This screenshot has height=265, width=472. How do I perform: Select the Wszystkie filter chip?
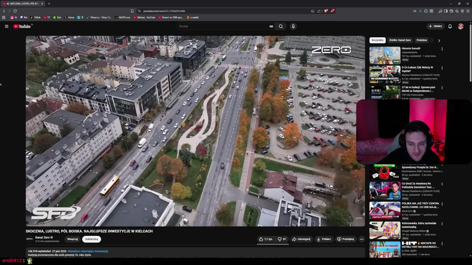click(x=377, y=40)
